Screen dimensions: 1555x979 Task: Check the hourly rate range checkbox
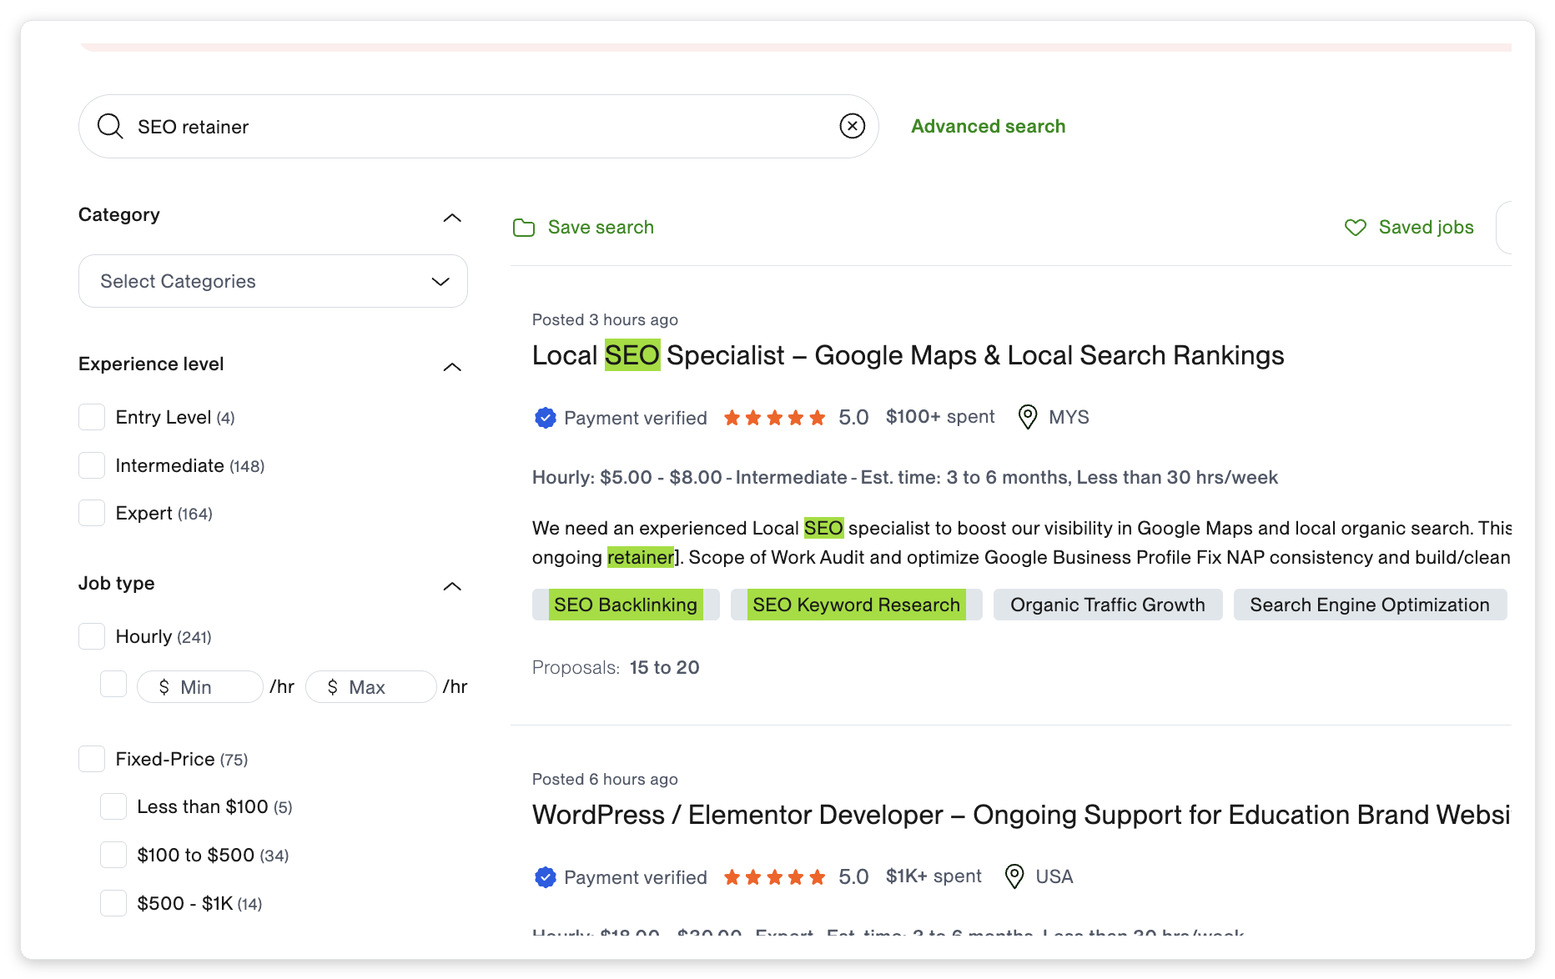[113, 684]
